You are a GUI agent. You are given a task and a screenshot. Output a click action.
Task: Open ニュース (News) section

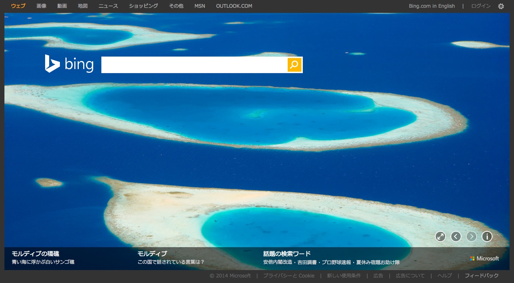[108, 6]
